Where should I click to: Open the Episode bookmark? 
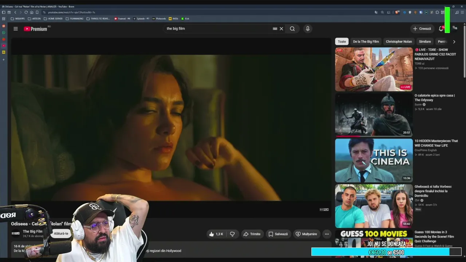pyautogui.click(x=141, y=19)
